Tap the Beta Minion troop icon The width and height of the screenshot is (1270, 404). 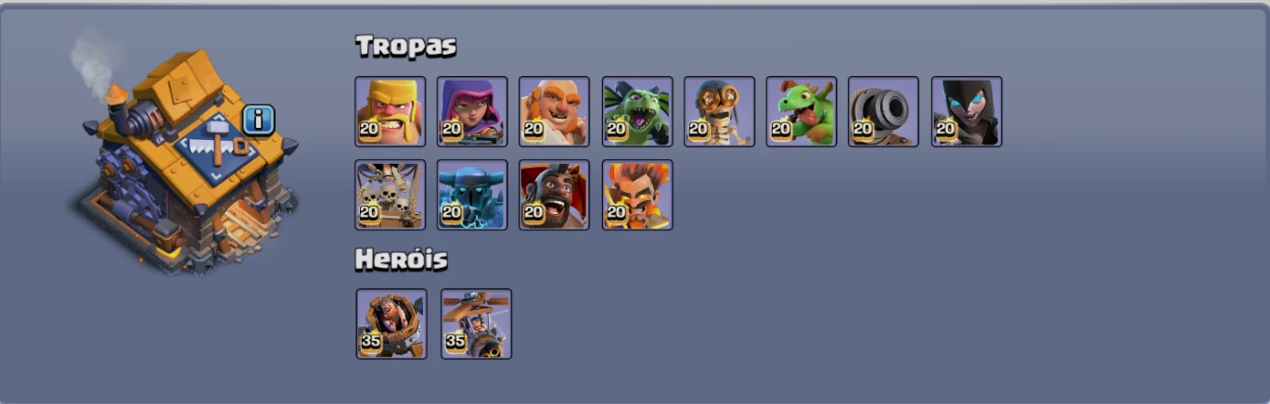click(x=637, y=111)
